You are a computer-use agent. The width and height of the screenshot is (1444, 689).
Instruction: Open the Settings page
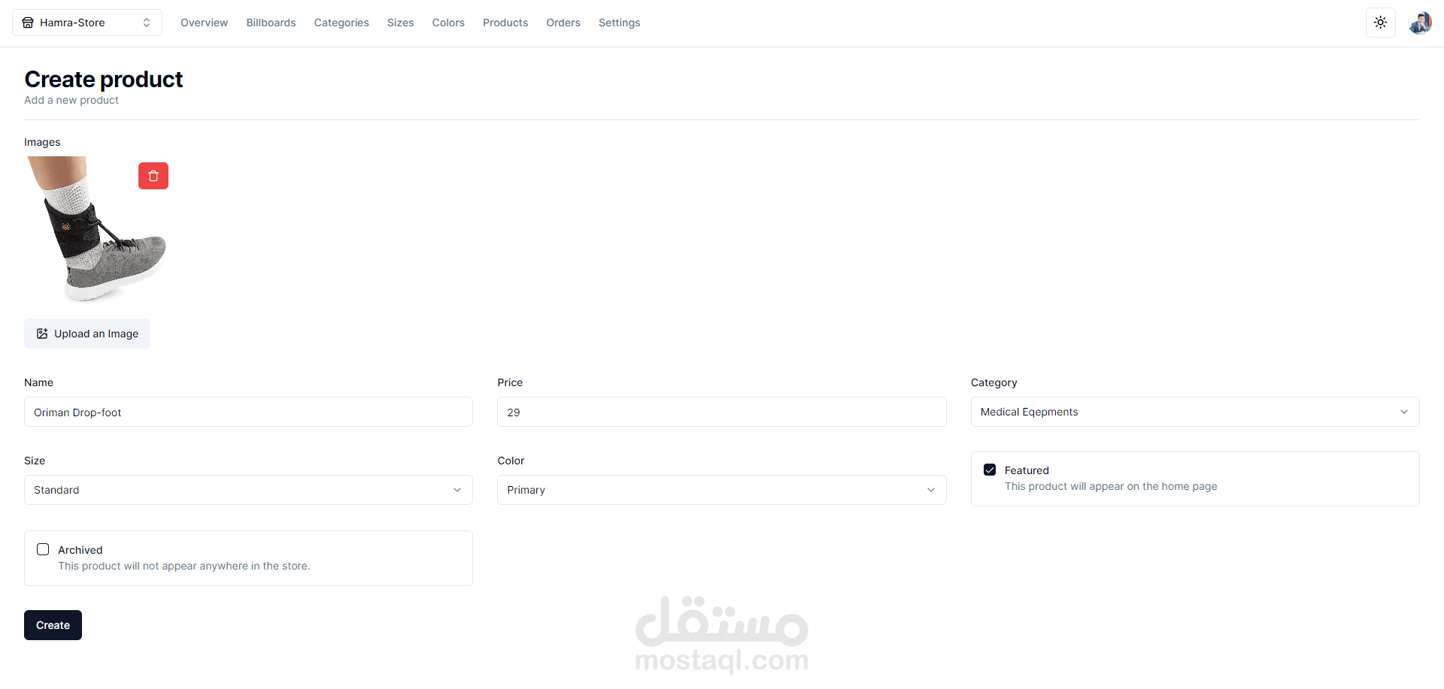[x=619, y=23]
